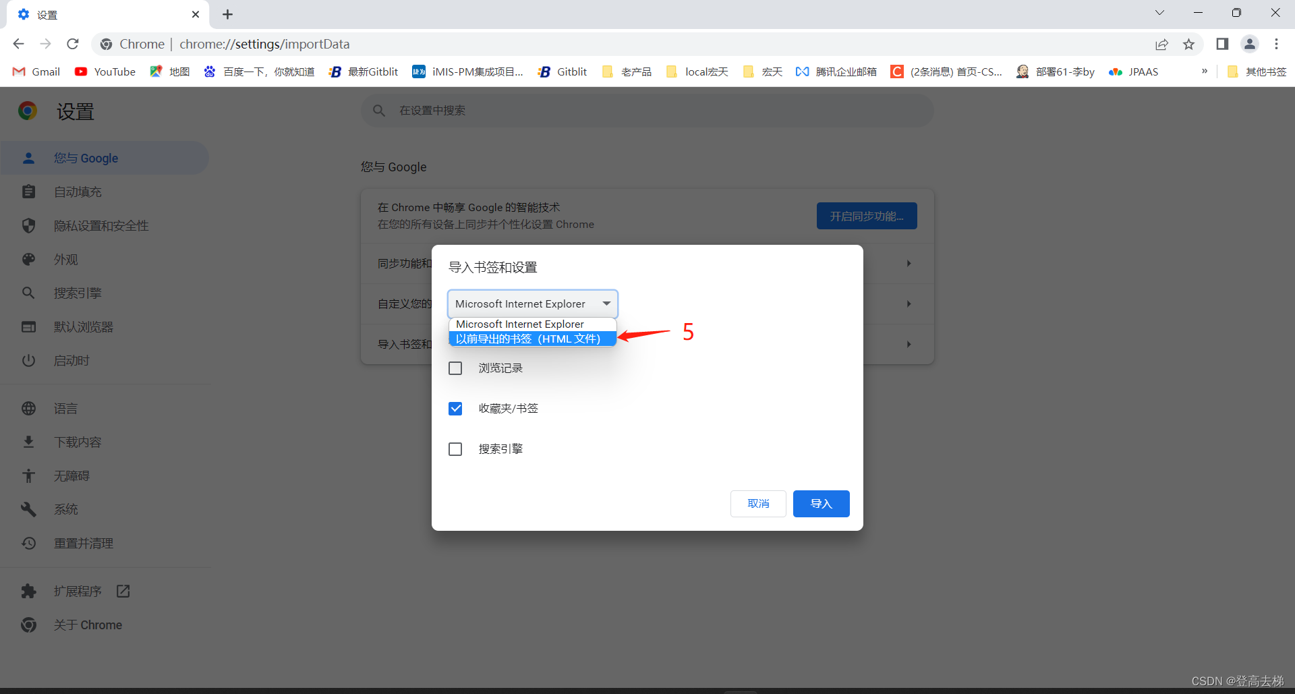The width and height of the screenshot is (1295, 694).
Task: Open 老产品 bookmark folder
Action: [x=627, y=71]
